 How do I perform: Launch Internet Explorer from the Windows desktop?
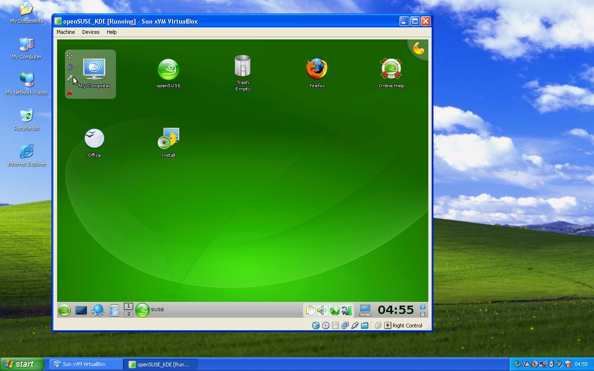coord(26,155)
